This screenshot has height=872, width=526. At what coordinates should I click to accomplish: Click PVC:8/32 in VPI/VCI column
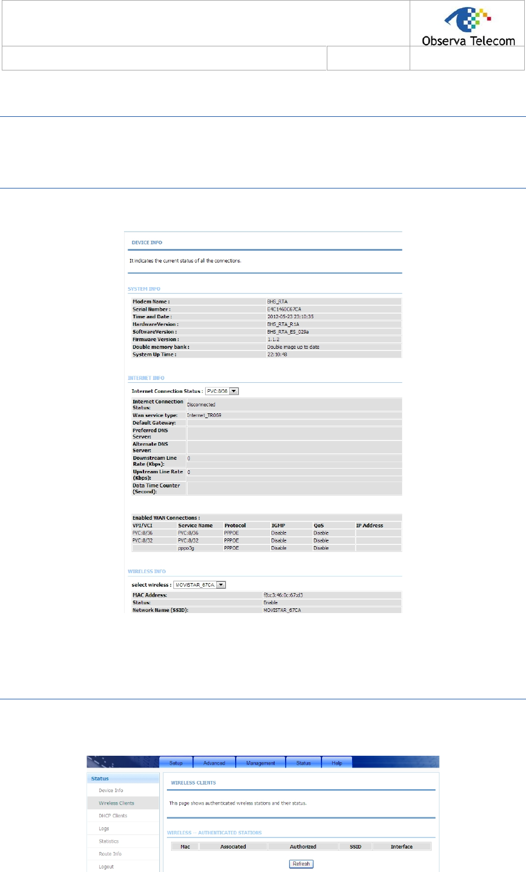(143, 540)
